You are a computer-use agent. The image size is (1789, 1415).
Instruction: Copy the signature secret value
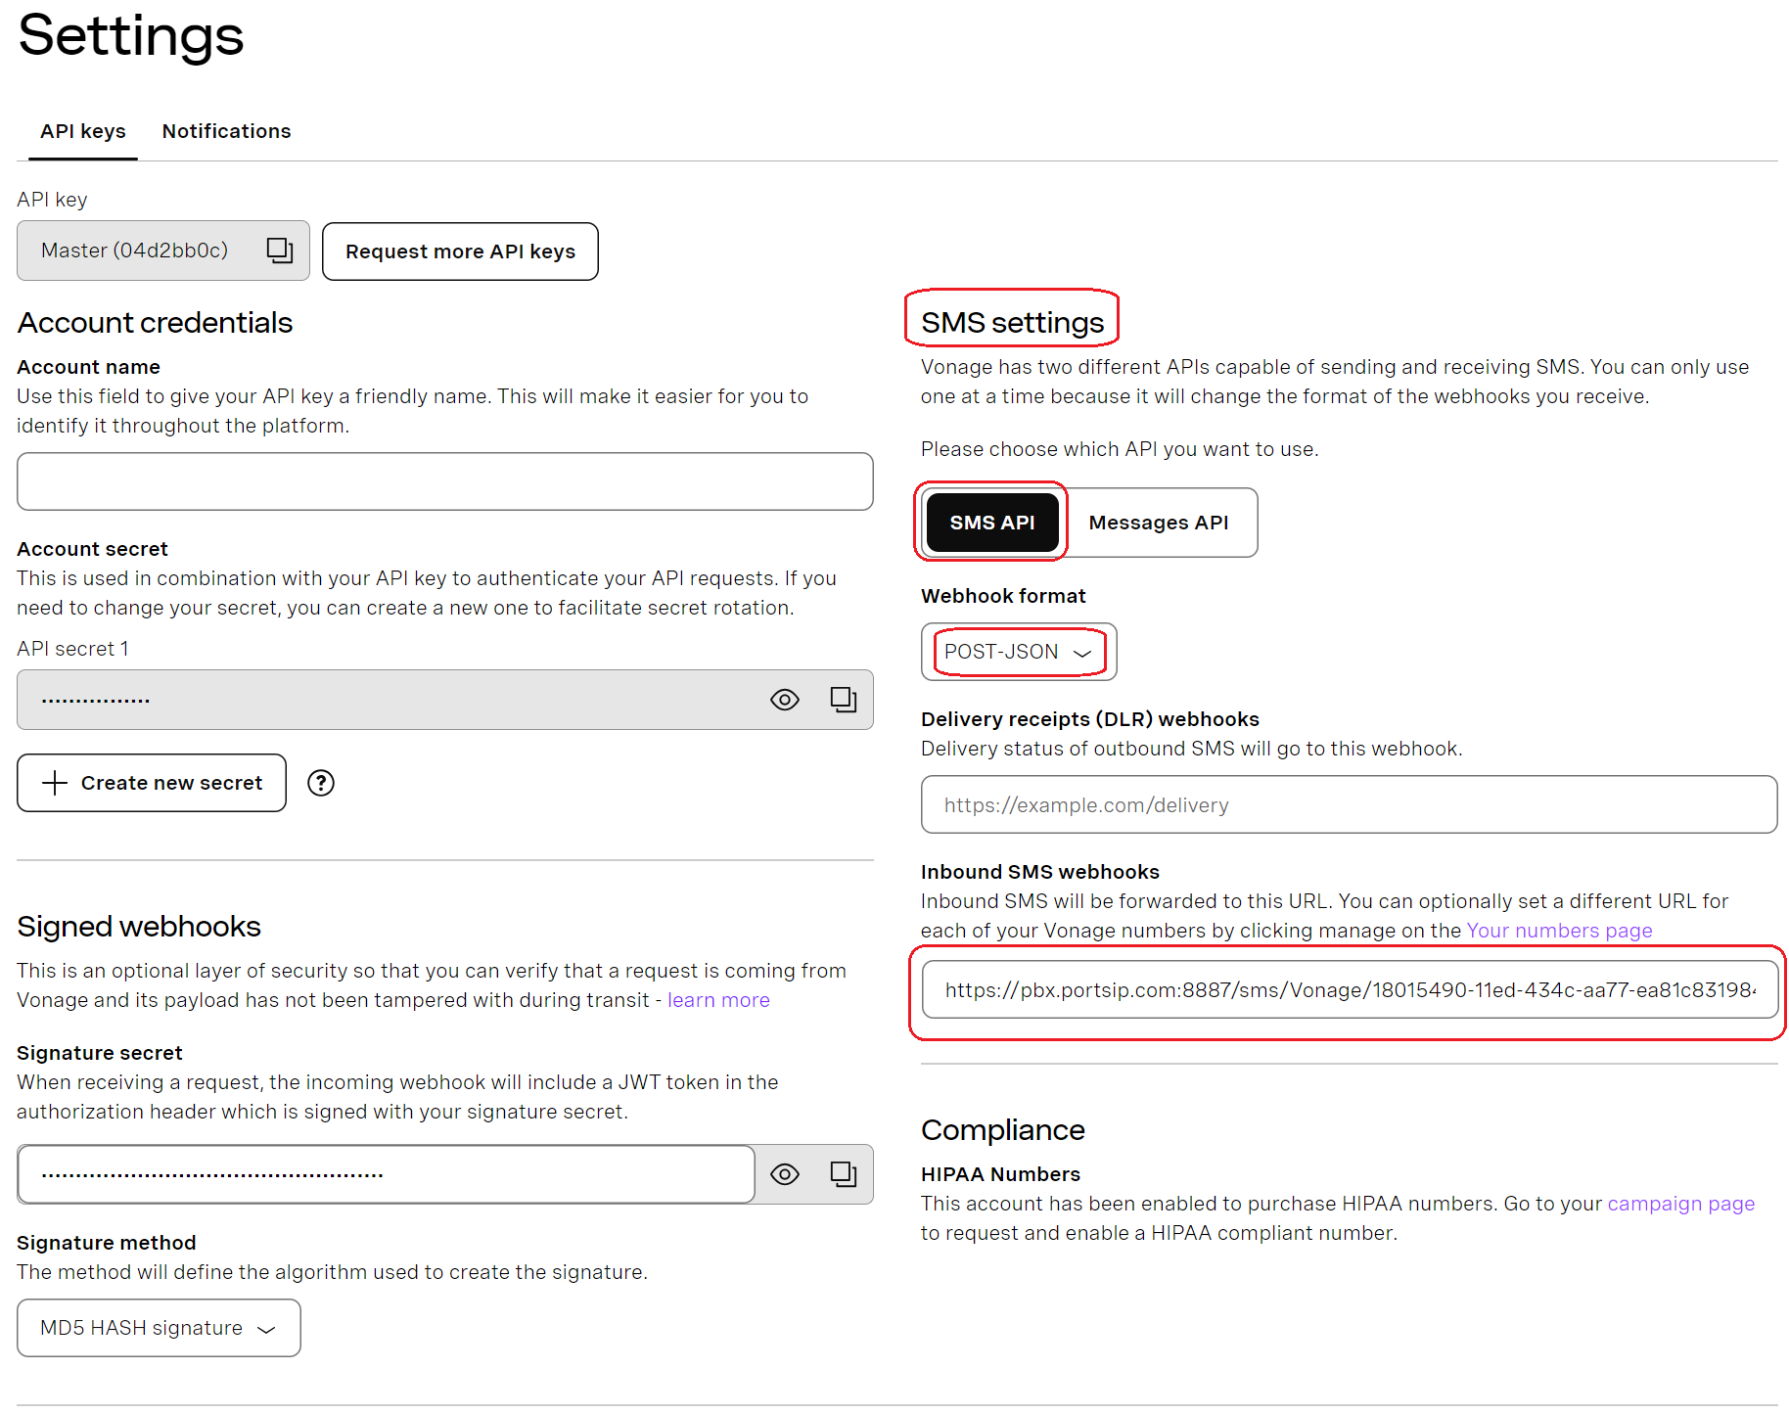(x=843, y=1173)
